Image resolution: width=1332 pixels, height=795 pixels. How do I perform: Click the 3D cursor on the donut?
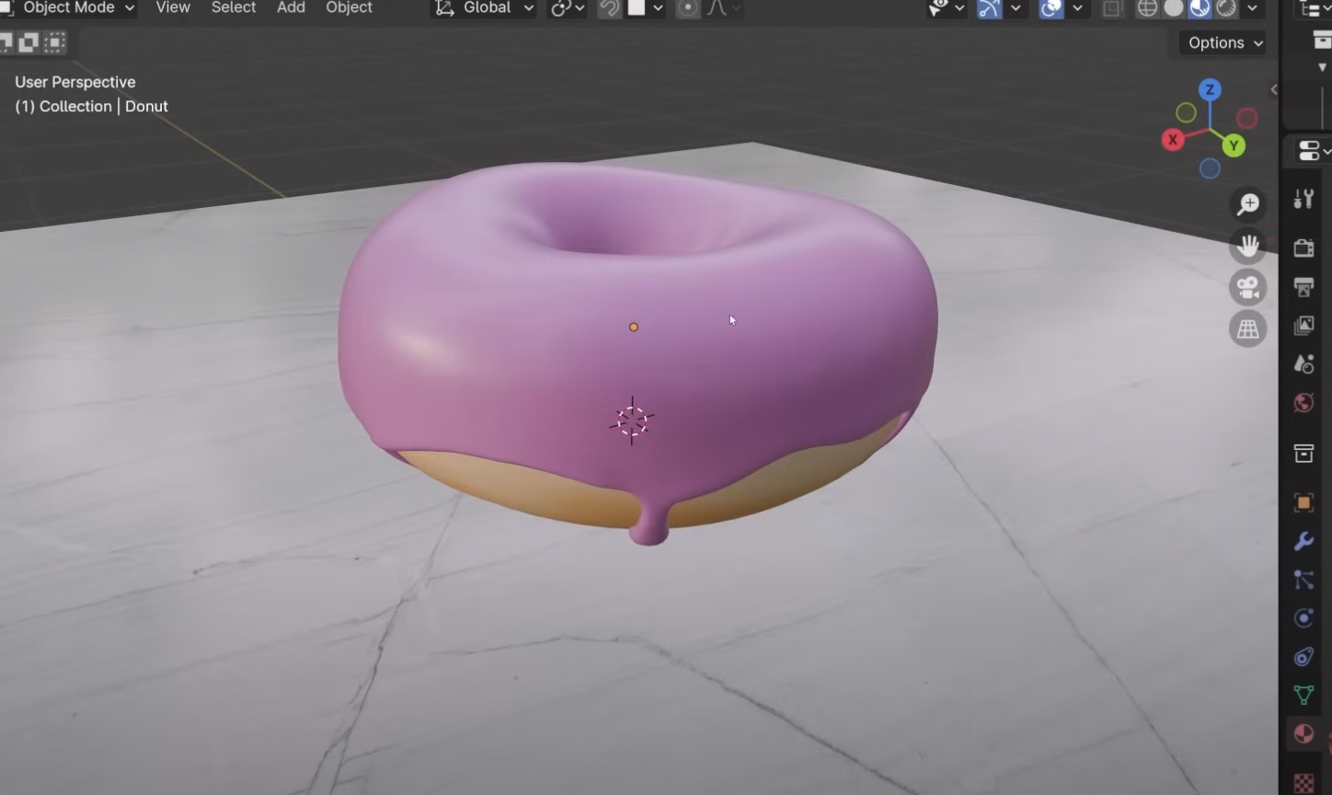632,421
